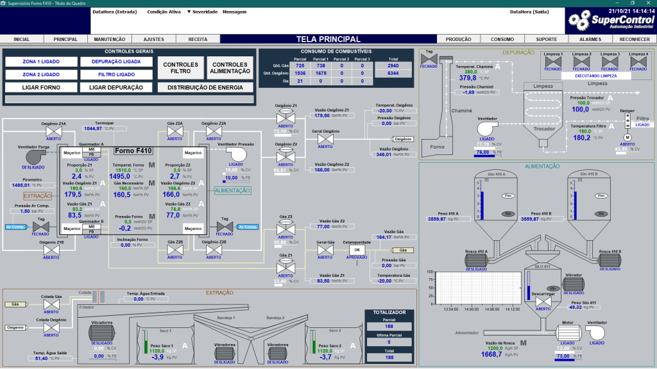Viewport: 657px width, 369px height.
Task: Click the Alimentador Ventilador fan icon
Action: click(x=596, y=333)
